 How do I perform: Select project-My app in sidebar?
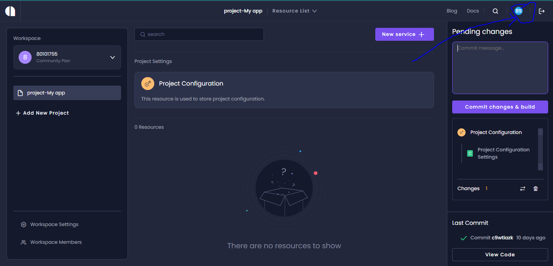tap(67, 93)
